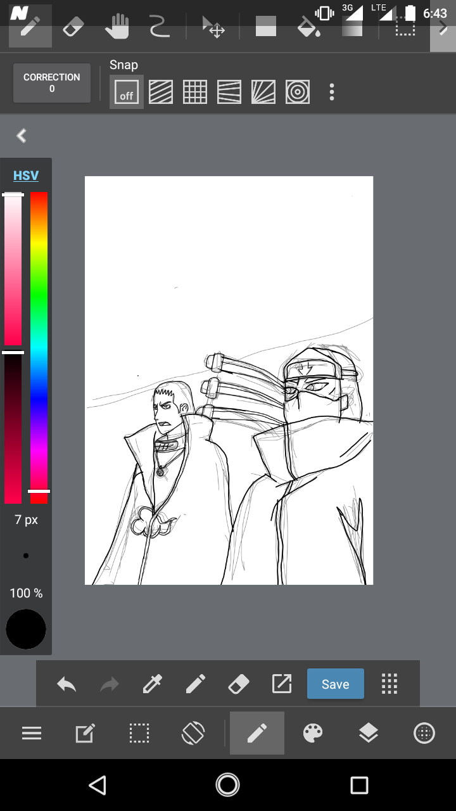The height and width of the screenshot is (811, 456).
Task: Enable parallel lines snap
Action: (x=161, y=93)
